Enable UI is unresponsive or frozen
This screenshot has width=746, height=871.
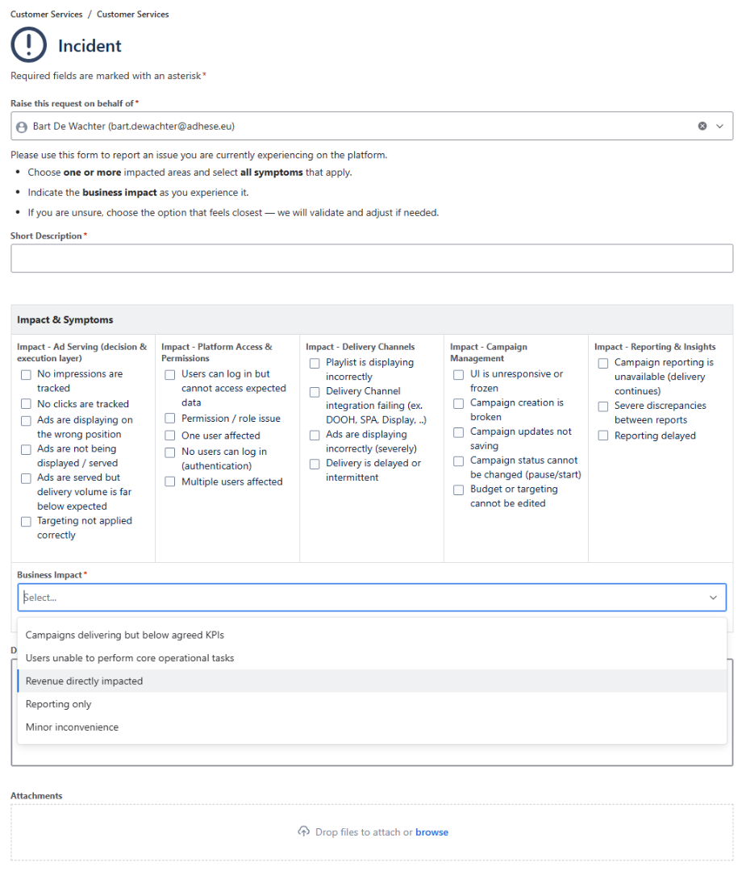458,375
